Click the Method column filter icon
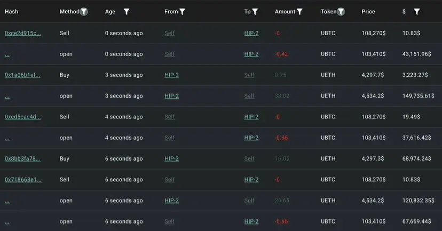The width and height of the screenshot is (442, 231). coord(84,12)
